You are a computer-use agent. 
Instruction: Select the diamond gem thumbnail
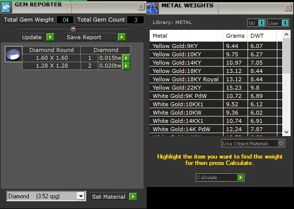(x=14, y=54)
